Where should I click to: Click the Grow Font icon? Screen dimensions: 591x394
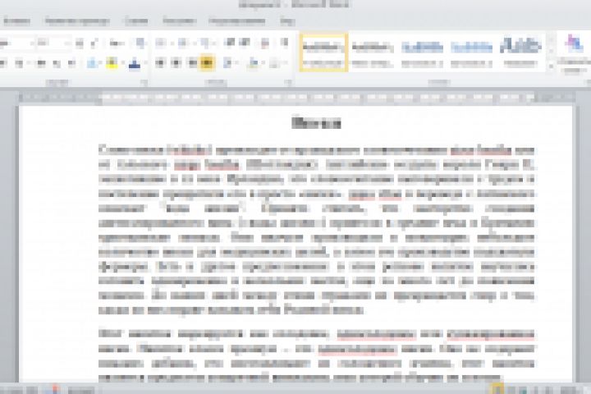coord(79,44)
